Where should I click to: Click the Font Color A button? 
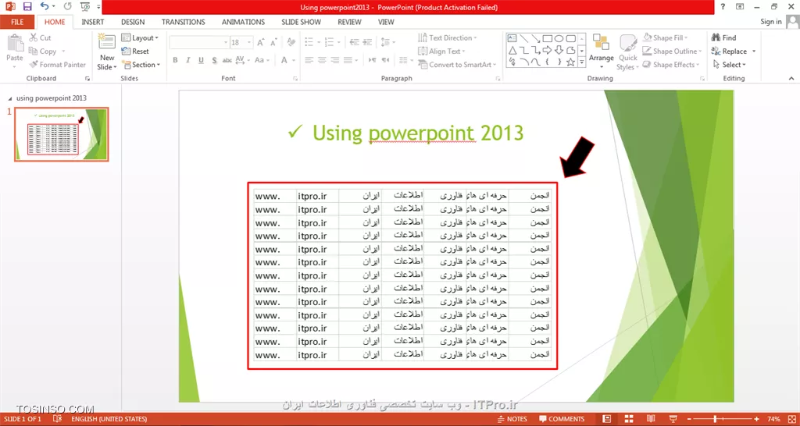click(284, 60)
